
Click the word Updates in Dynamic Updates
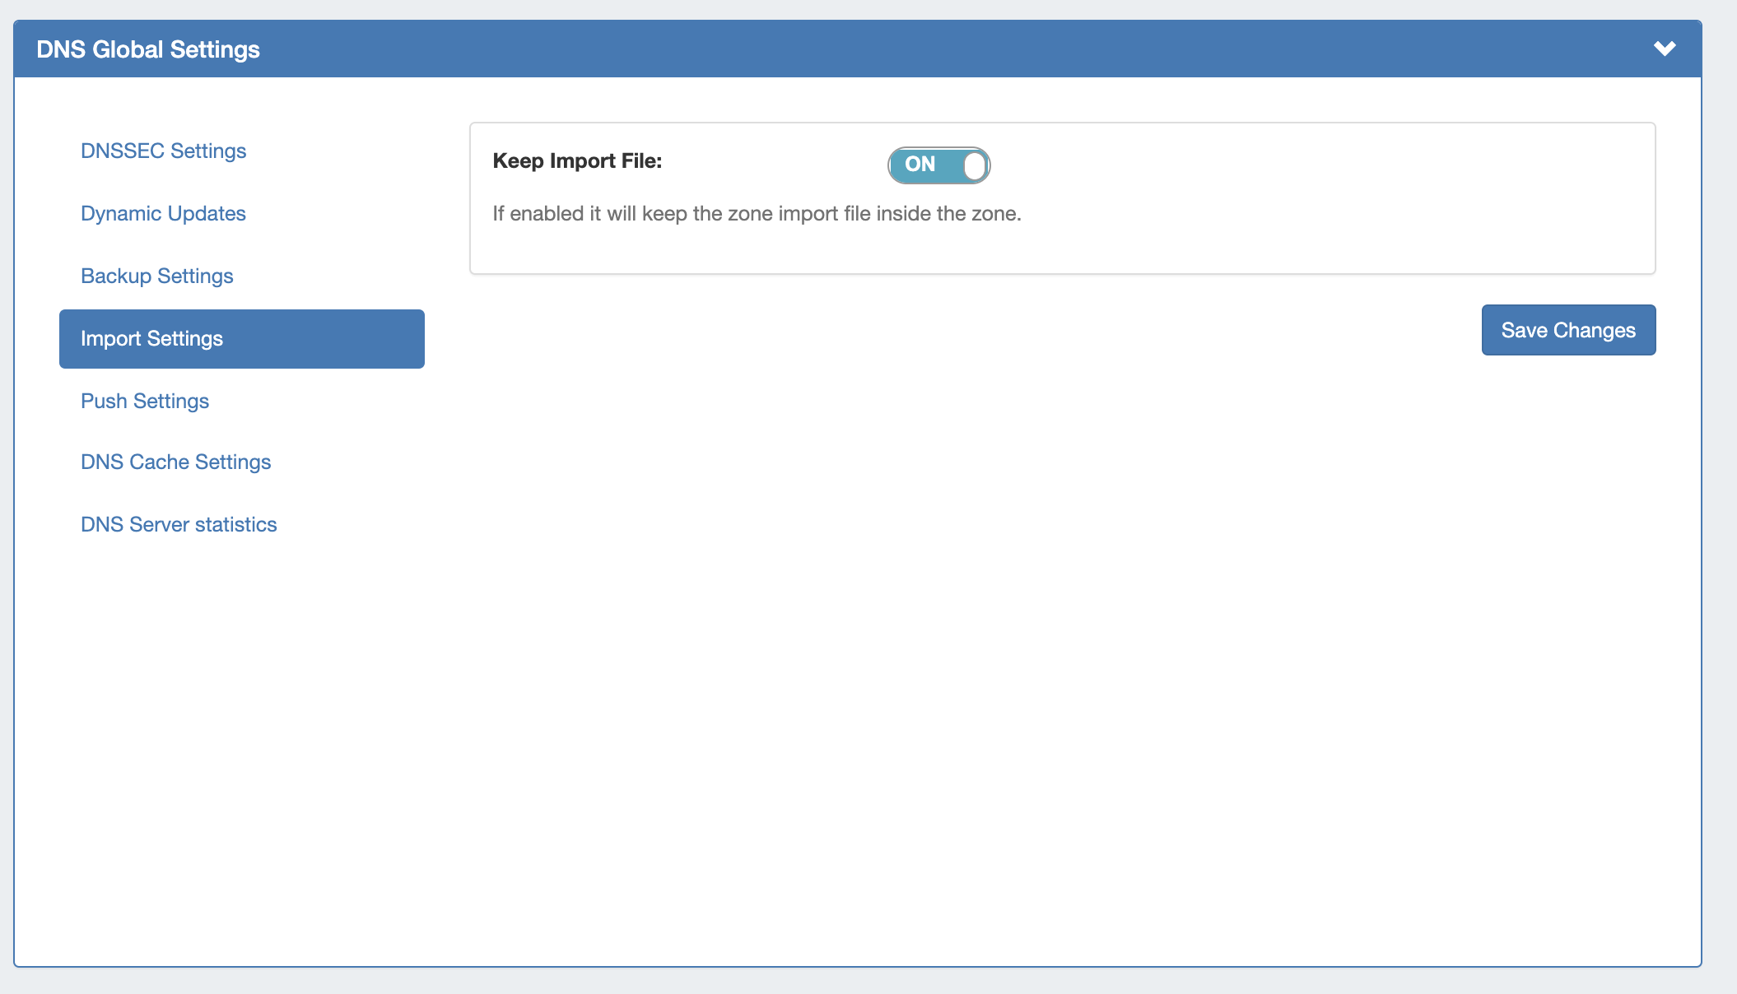pyautogui.click(x=207, y=213)
